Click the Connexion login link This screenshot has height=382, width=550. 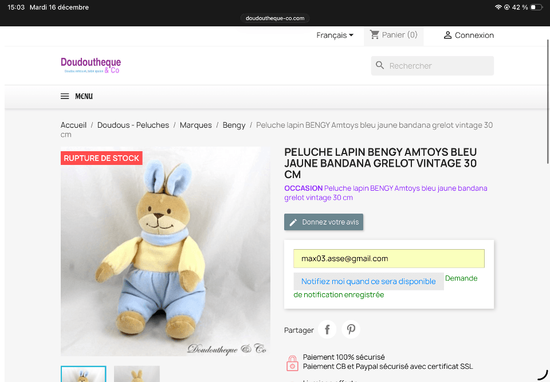469,35
